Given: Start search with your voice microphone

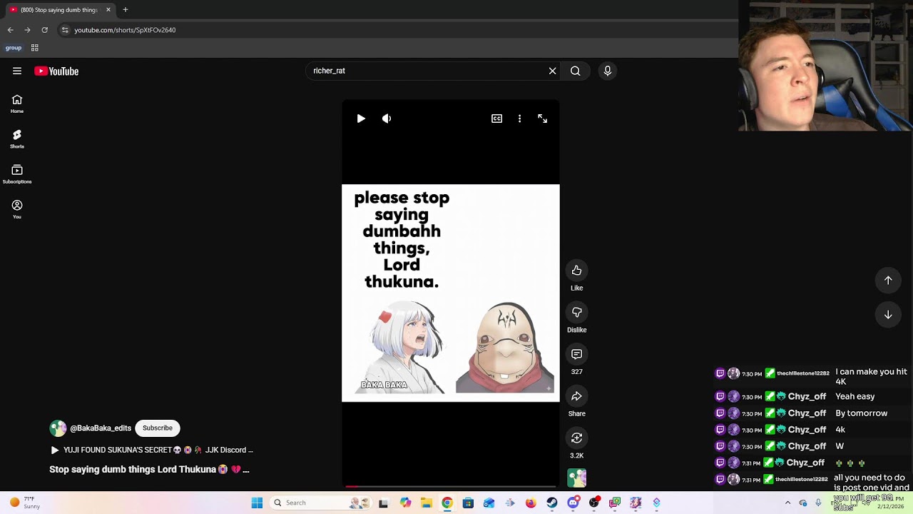Looking at the screenshot, I should [x=608, y=71].
